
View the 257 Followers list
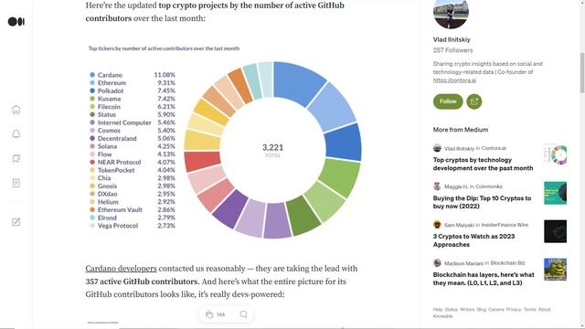point(452,50)
